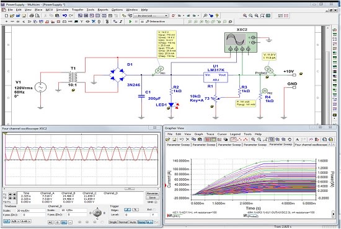Open the Legend menu in Grapher View
341x229 pixels.
click(235, 134)
